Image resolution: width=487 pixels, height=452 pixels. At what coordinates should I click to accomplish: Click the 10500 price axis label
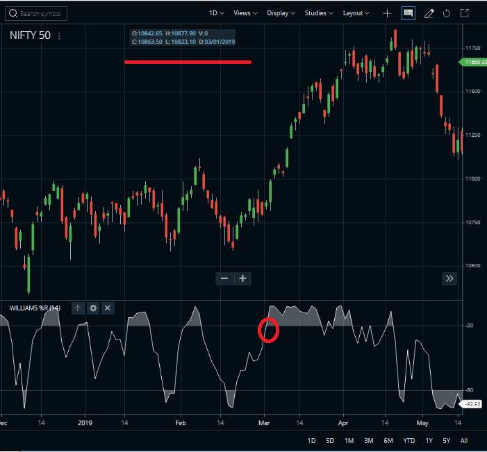[472, 266]
